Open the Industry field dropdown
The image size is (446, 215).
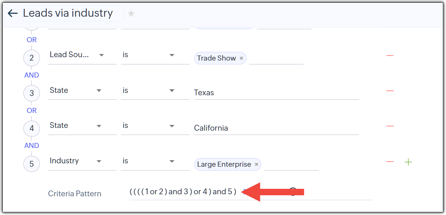click(82, 161)
